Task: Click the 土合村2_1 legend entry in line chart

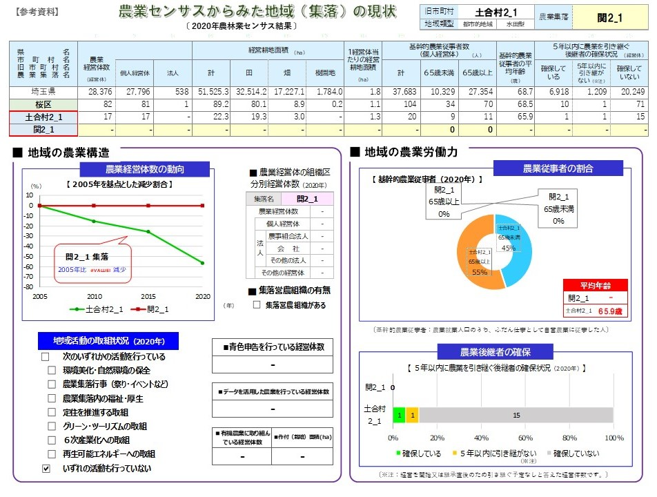Action: click(97, 309)
